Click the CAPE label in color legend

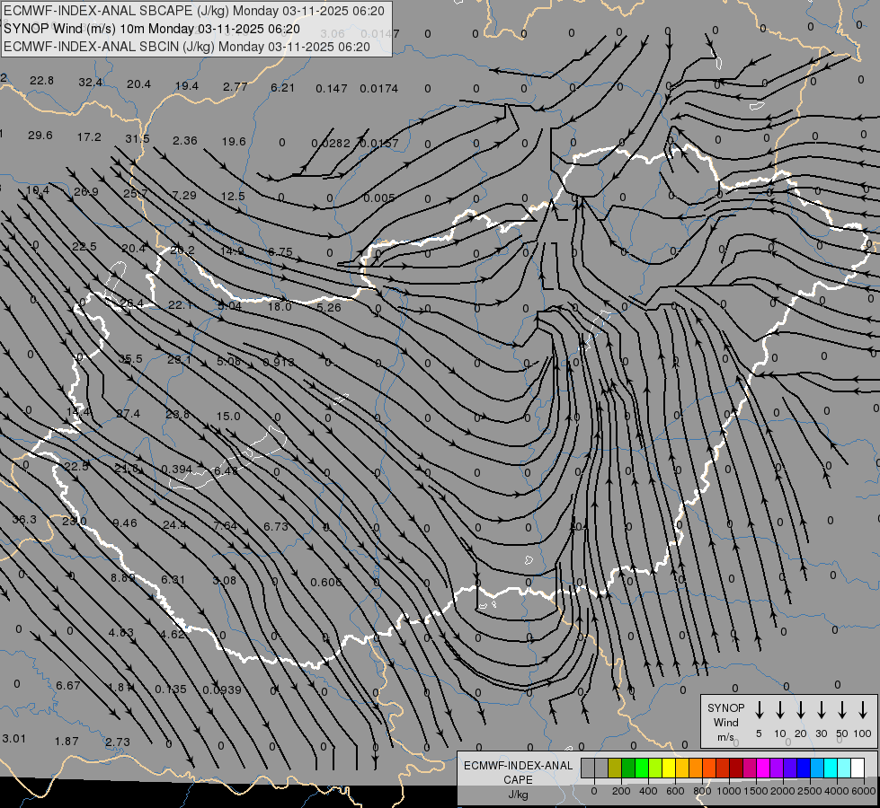tap(518, 780)
